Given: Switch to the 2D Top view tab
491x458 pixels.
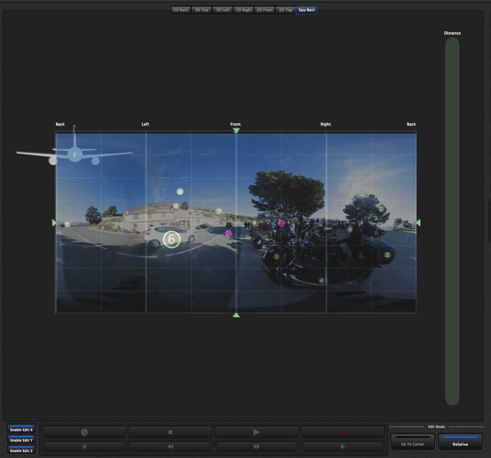Looking at the screenshot, I should [x=285, y=10].
